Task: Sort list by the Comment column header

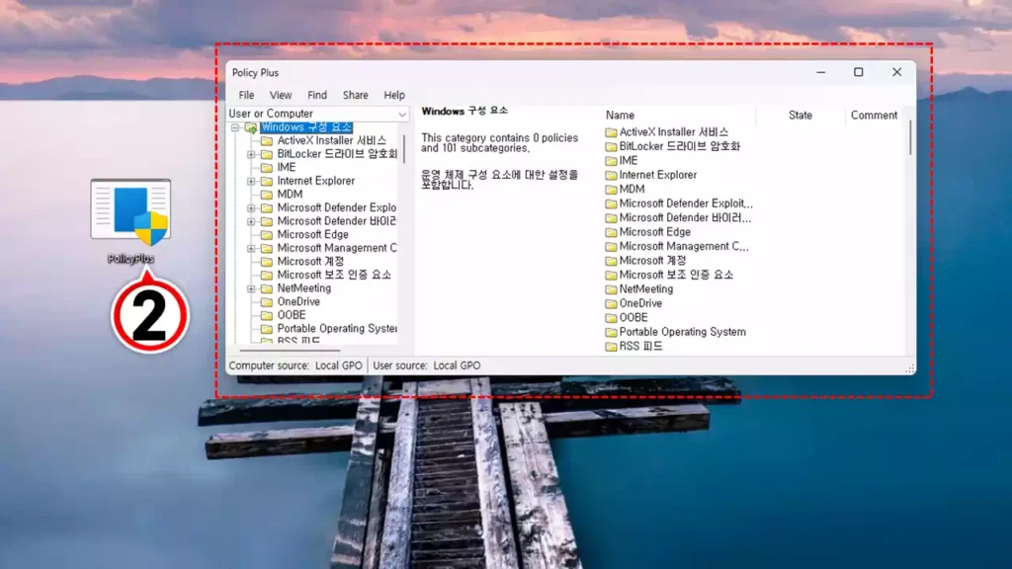Action: (x=874, y=116)
